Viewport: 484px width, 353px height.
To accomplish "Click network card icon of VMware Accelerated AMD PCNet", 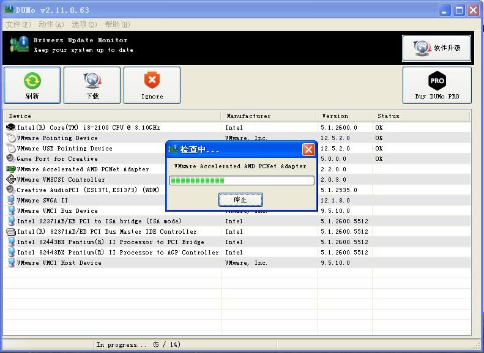I will pyautogui.click(x=11, y=169).
